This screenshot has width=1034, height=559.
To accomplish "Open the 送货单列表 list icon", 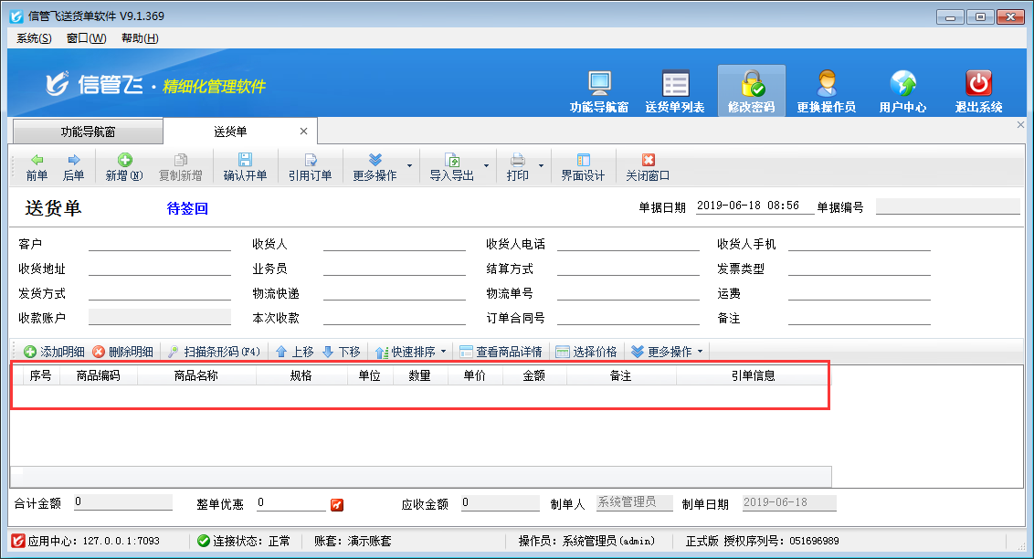I will 675,84.
